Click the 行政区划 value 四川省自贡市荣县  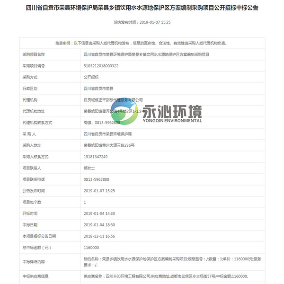(x=98, y=89)
